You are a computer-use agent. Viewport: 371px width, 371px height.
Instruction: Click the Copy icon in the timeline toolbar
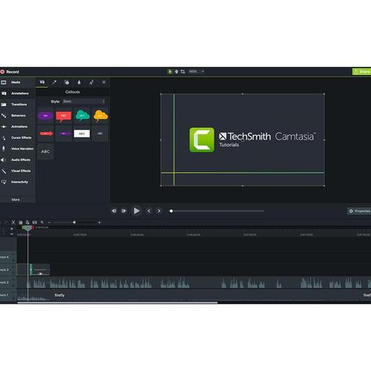[21, 223]
